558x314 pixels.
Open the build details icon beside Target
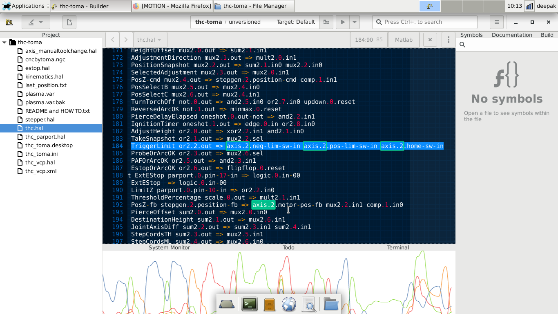[x=326, y=22]
